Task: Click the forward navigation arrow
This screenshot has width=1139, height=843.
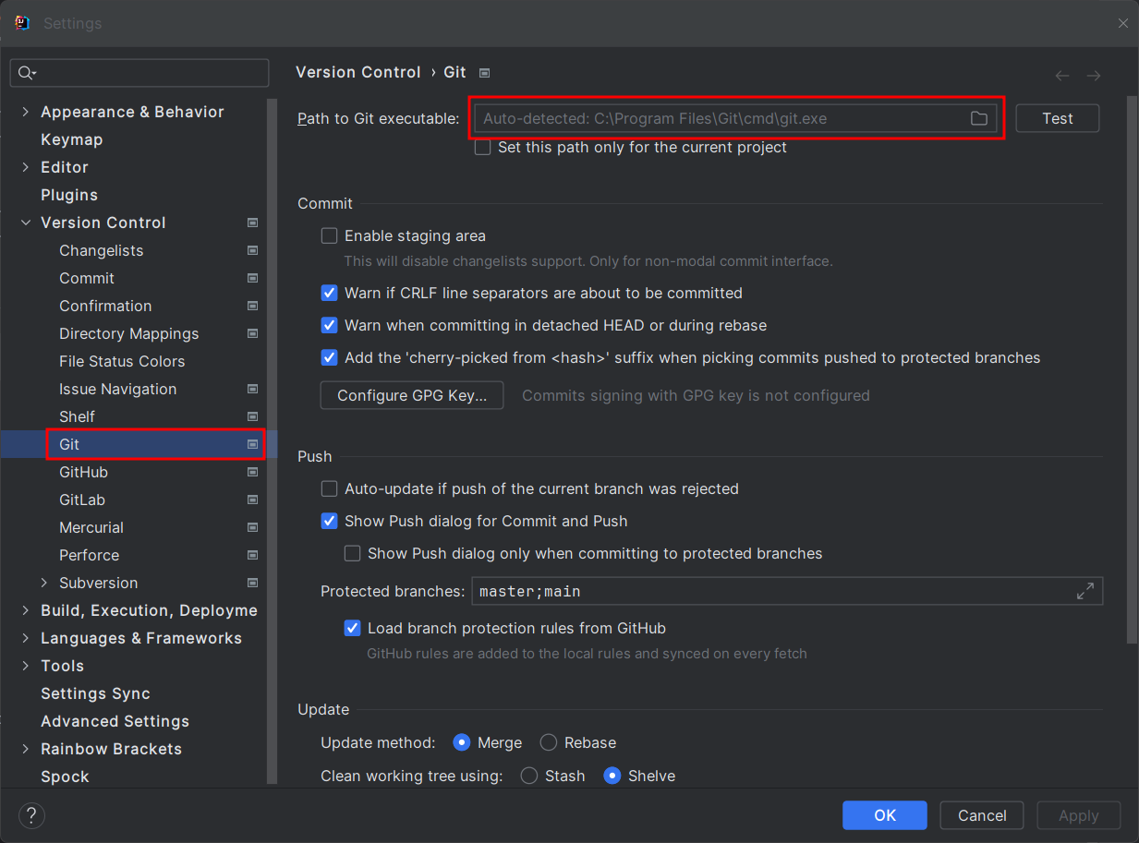Action: point(1094,76)
